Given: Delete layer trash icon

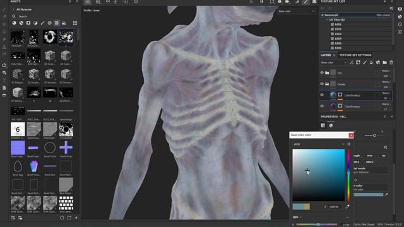Looking at the screenshot, I should click(x=391, y=62).
